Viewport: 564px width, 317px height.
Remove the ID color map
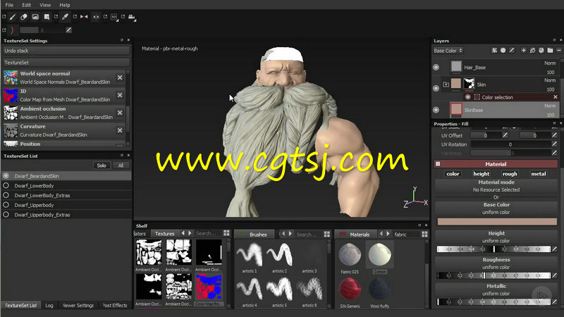click(120, 95)
